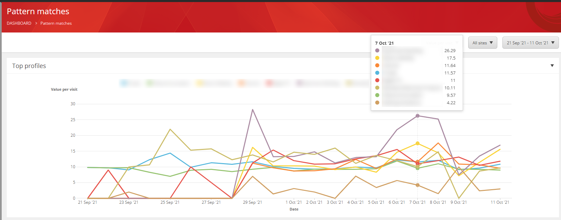This screenshot has height=220, width=561.
Task: Click the Value per visit axis label
Action: tap(64, 89)
